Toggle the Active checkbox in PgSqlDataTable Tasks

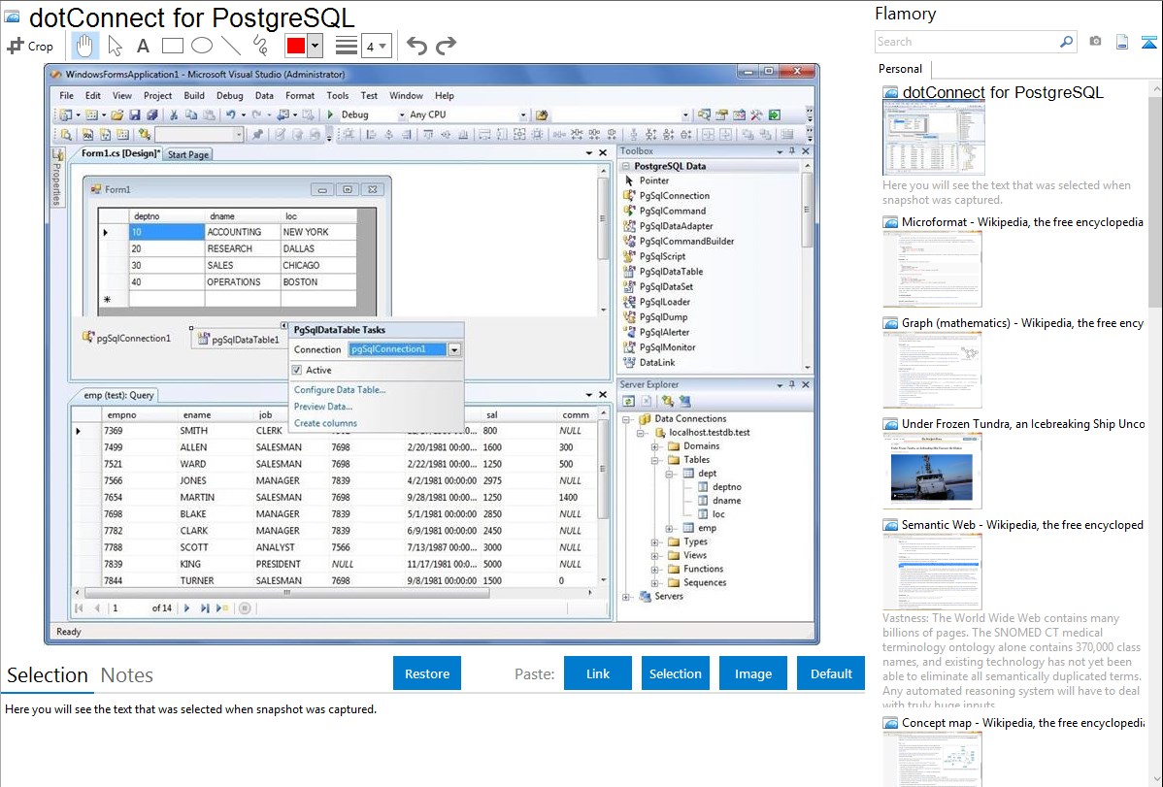[298, 370]
